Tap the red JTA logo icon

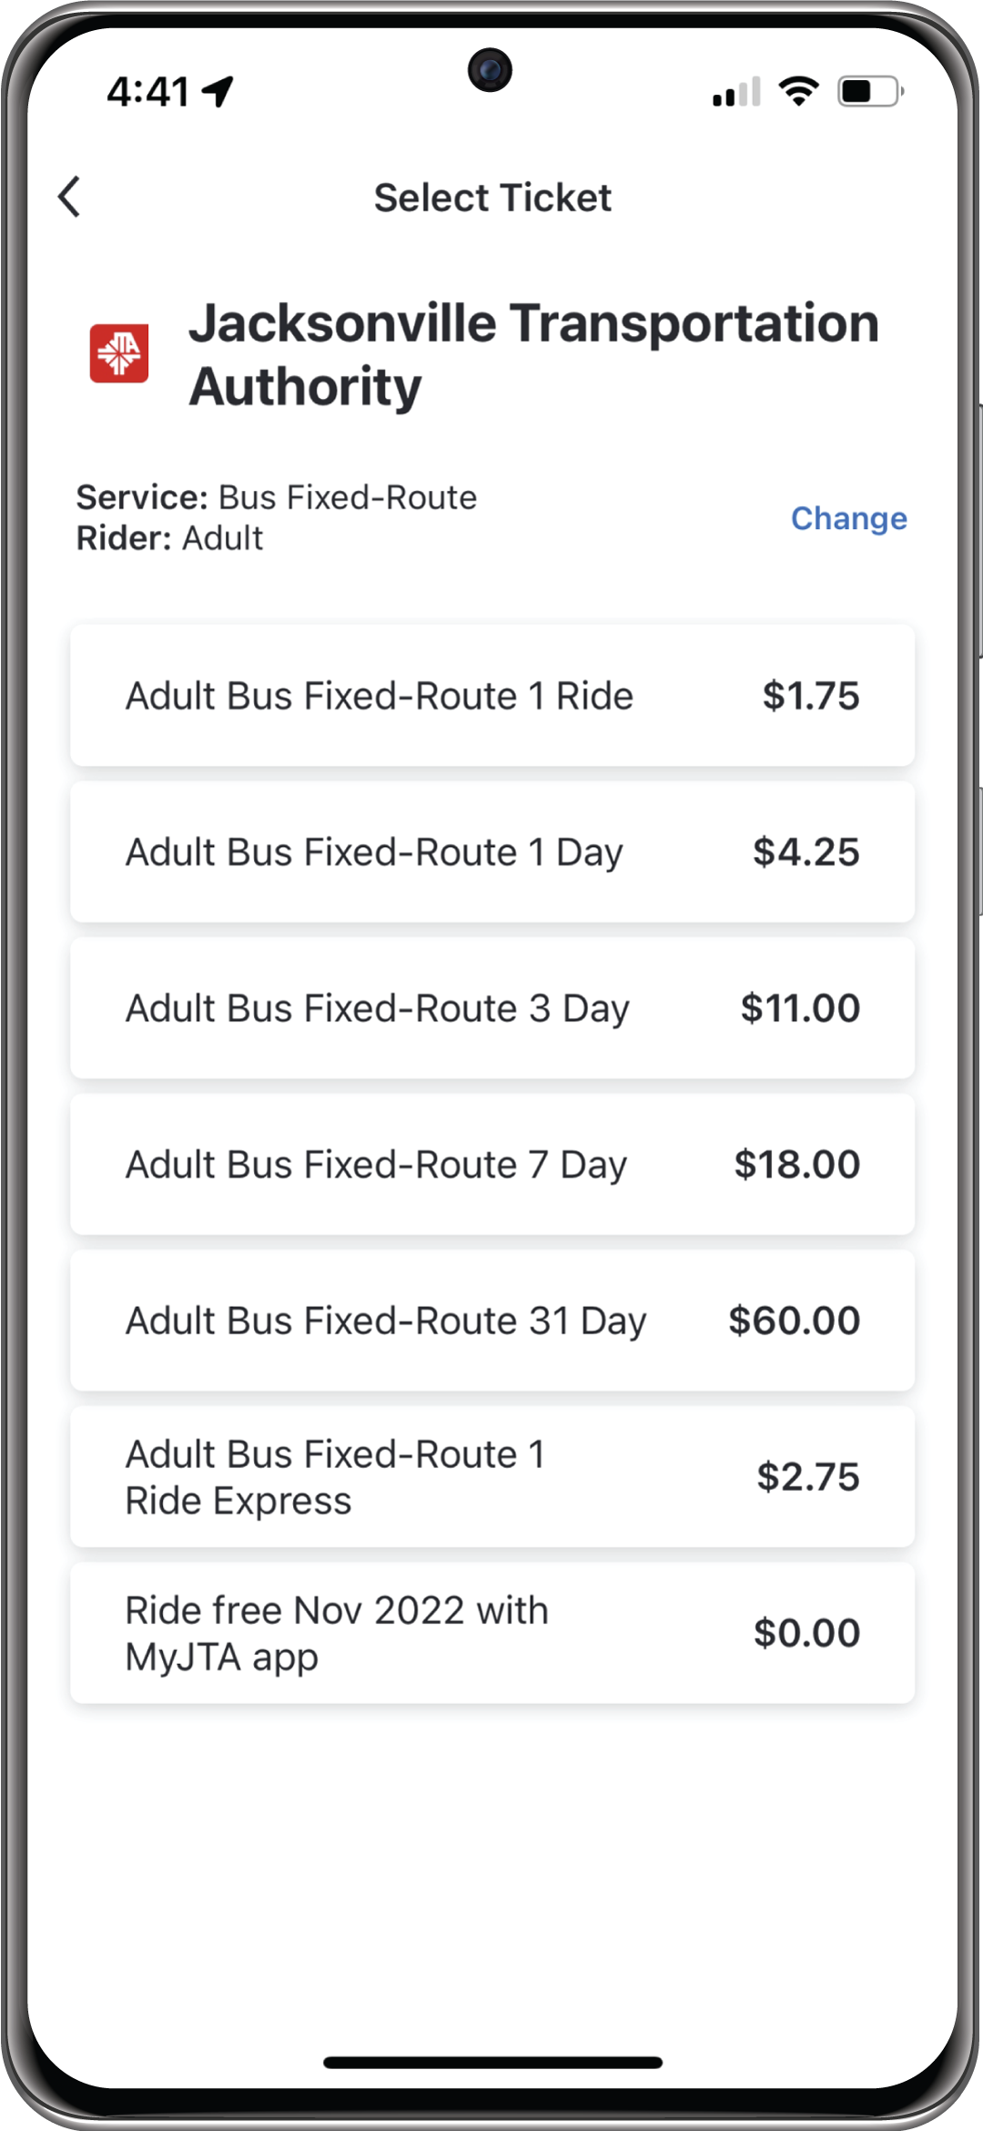(118, 353)
